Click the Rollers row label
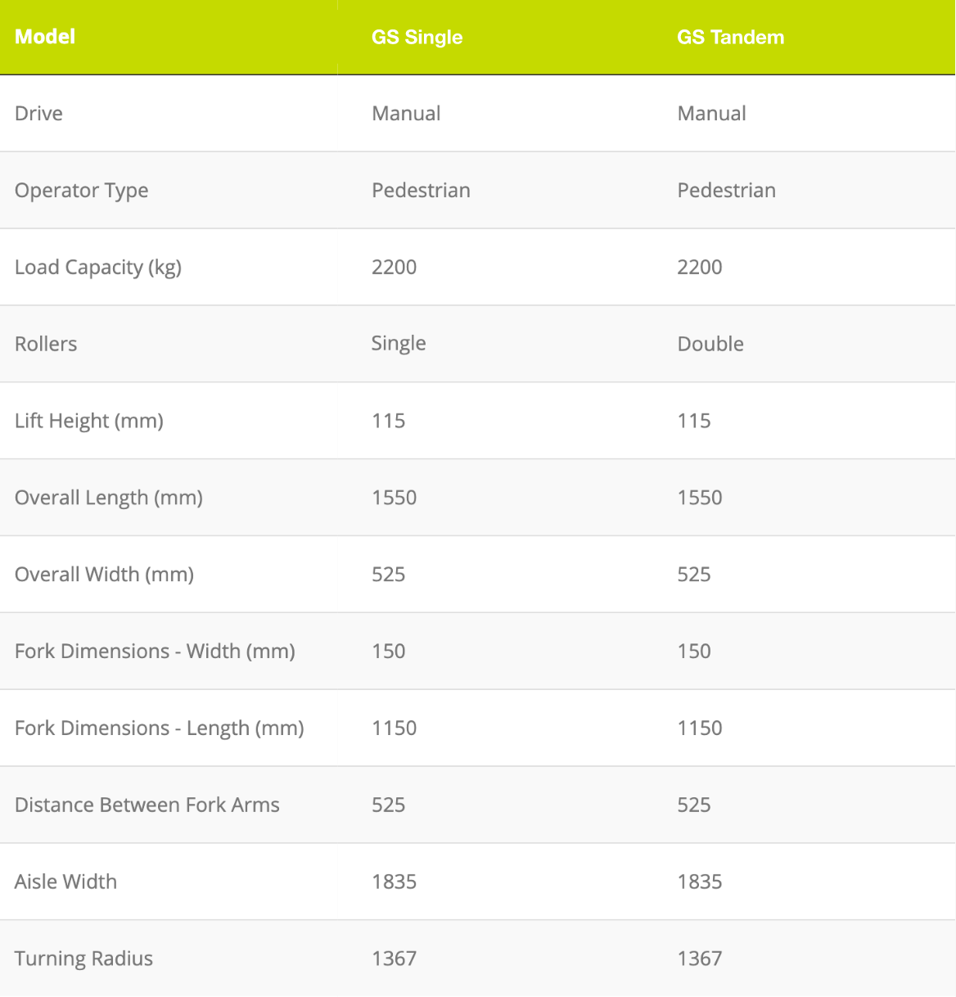 pos(46,344)
